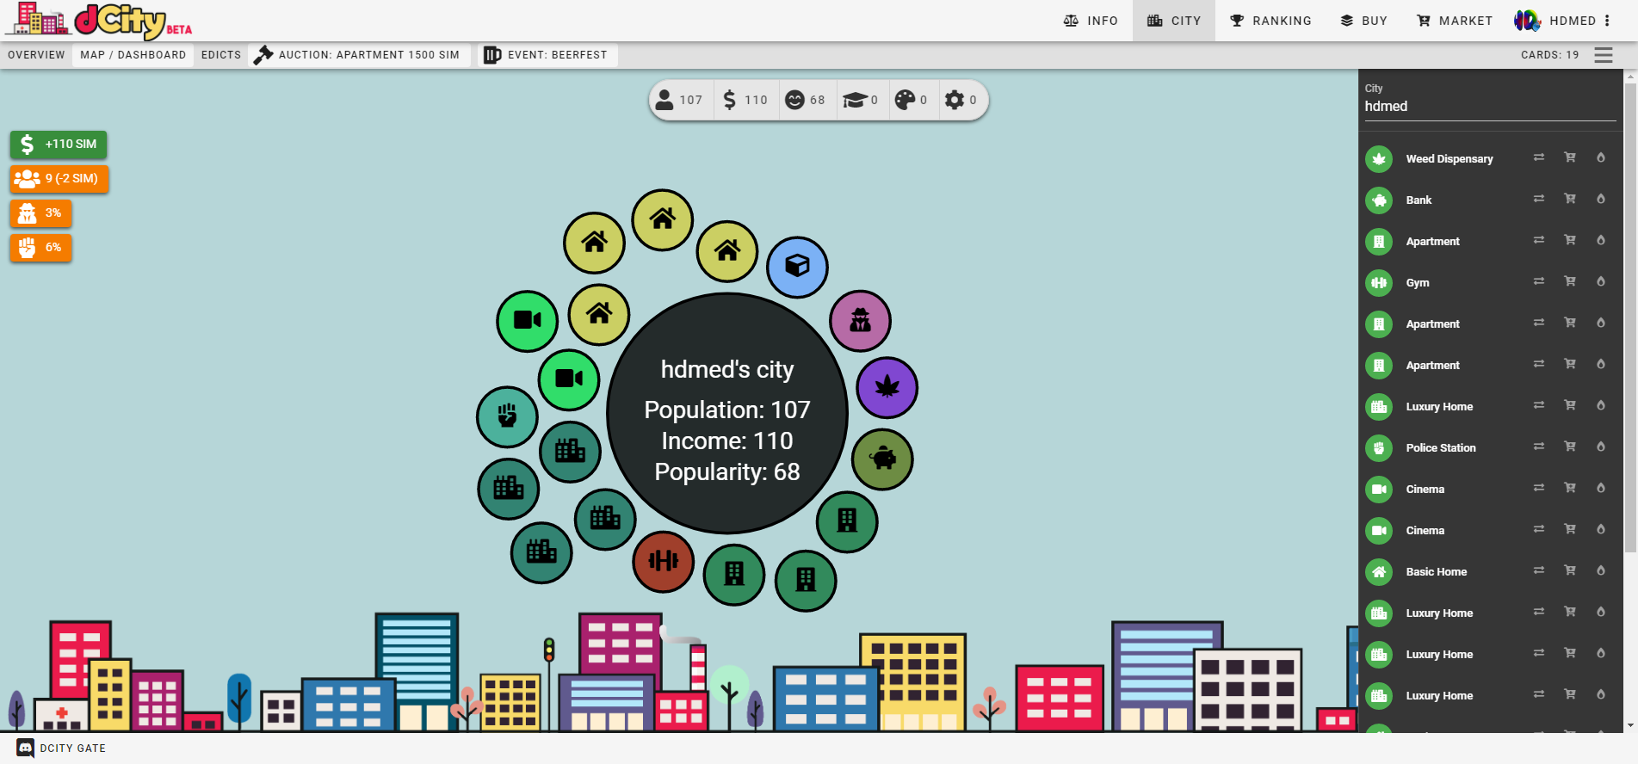Viewport: 1638px width, 764px height.
Task: Click the Police Station cart icon
Action: (1570, 447)
